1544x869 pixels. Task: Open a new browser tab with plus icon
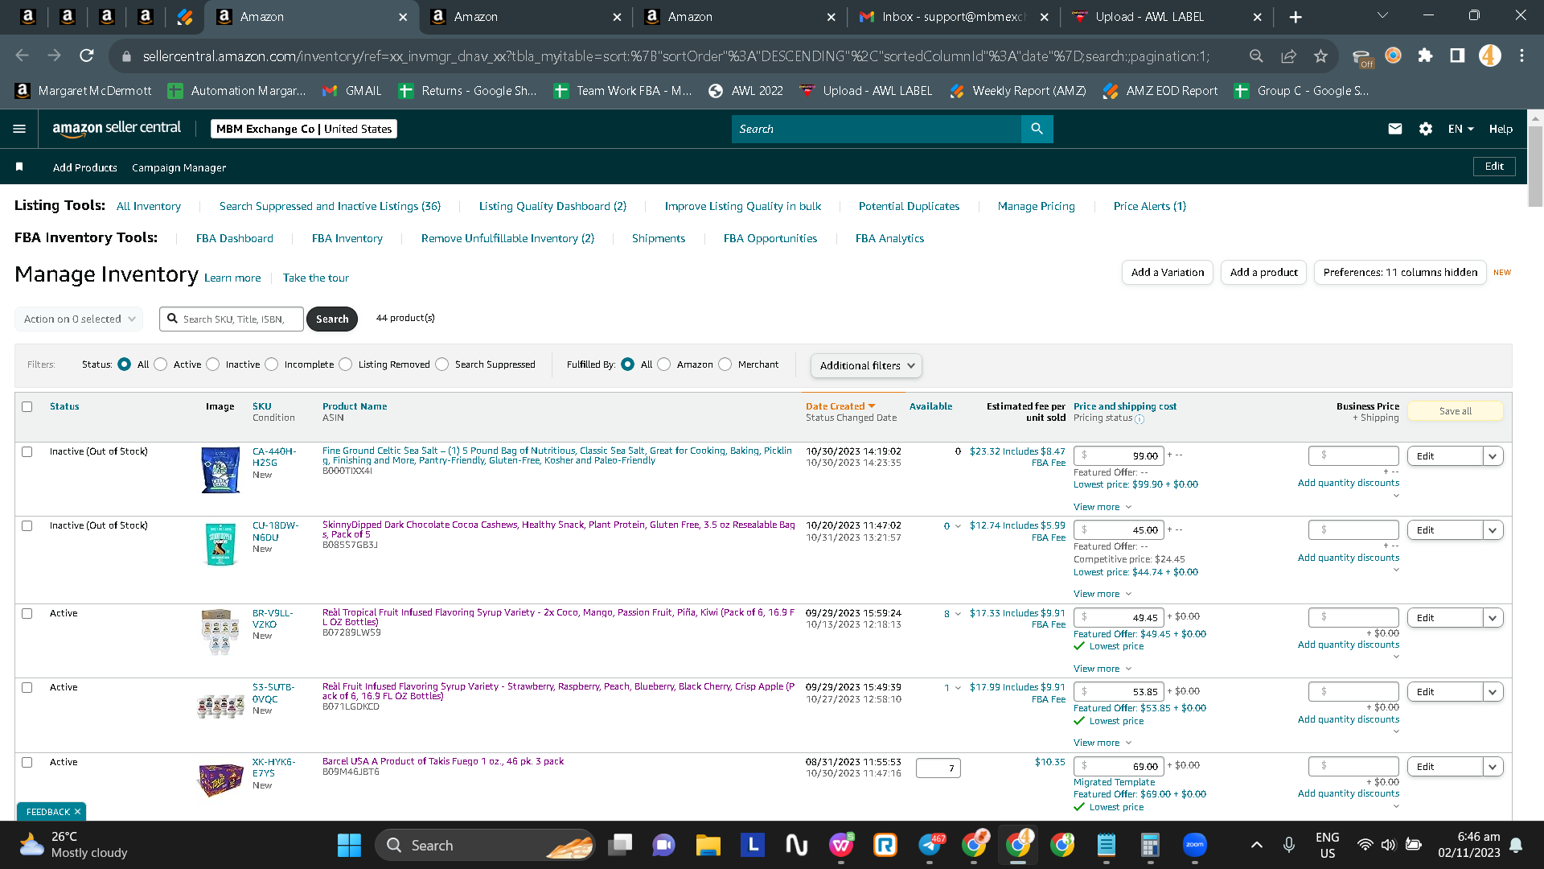coord(1296,17)
